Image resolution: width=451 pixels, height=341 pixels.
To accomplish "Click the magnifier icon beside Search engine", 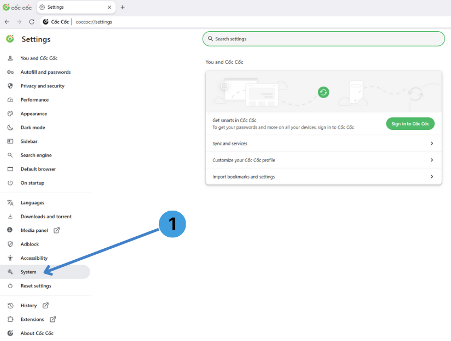I will (10, 155).
